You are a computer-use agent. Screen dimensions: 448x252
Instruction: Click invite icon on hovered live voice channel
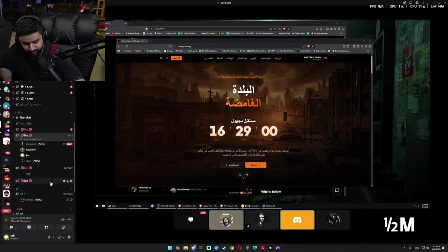68,181
